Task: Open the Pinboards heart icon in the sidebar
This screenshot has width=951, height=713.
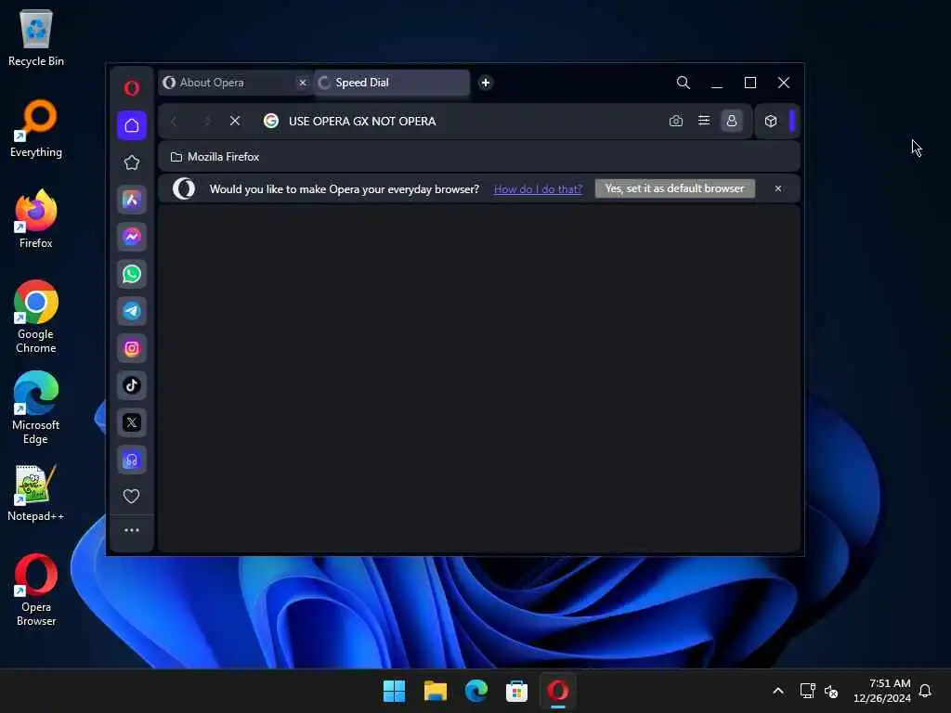Action: pyautogui.click(x=132, y=496)
